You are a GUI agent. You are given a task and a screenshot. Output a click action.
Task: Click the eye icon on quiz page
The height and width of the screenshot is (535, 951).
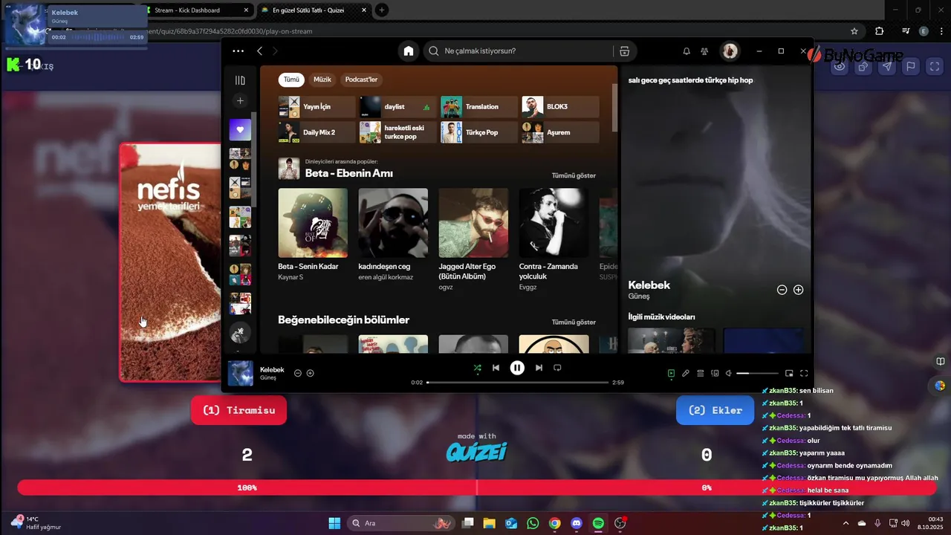pyautogui.click(x=840, y=66)
